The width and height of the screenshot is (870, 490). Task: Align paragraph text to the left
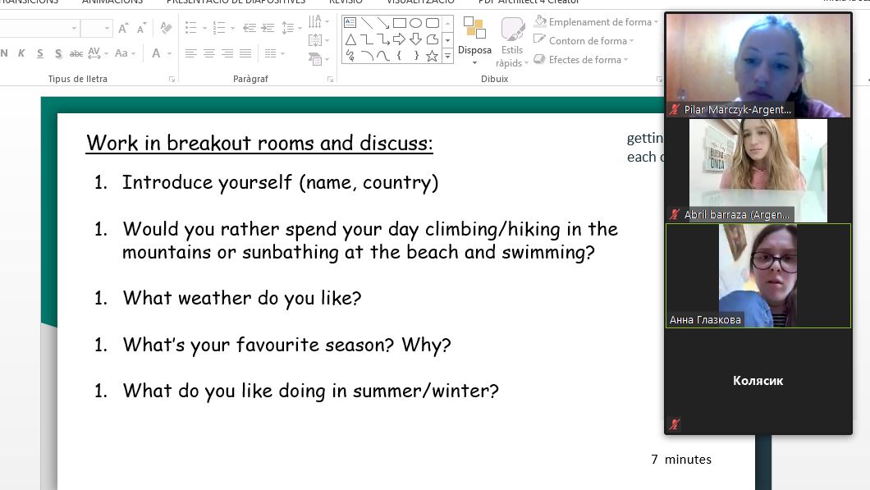click(x=191, y=53)
